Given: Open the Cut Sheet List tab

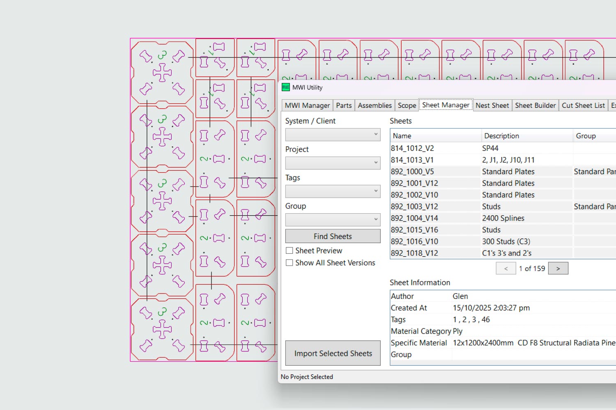Looking at the screenshot, I should point(583,105).
